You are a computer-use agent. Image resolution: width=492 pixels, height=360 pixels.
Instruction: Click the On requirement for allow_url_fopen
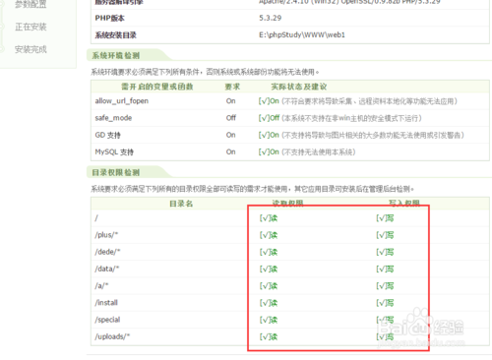tap(230, 101)
